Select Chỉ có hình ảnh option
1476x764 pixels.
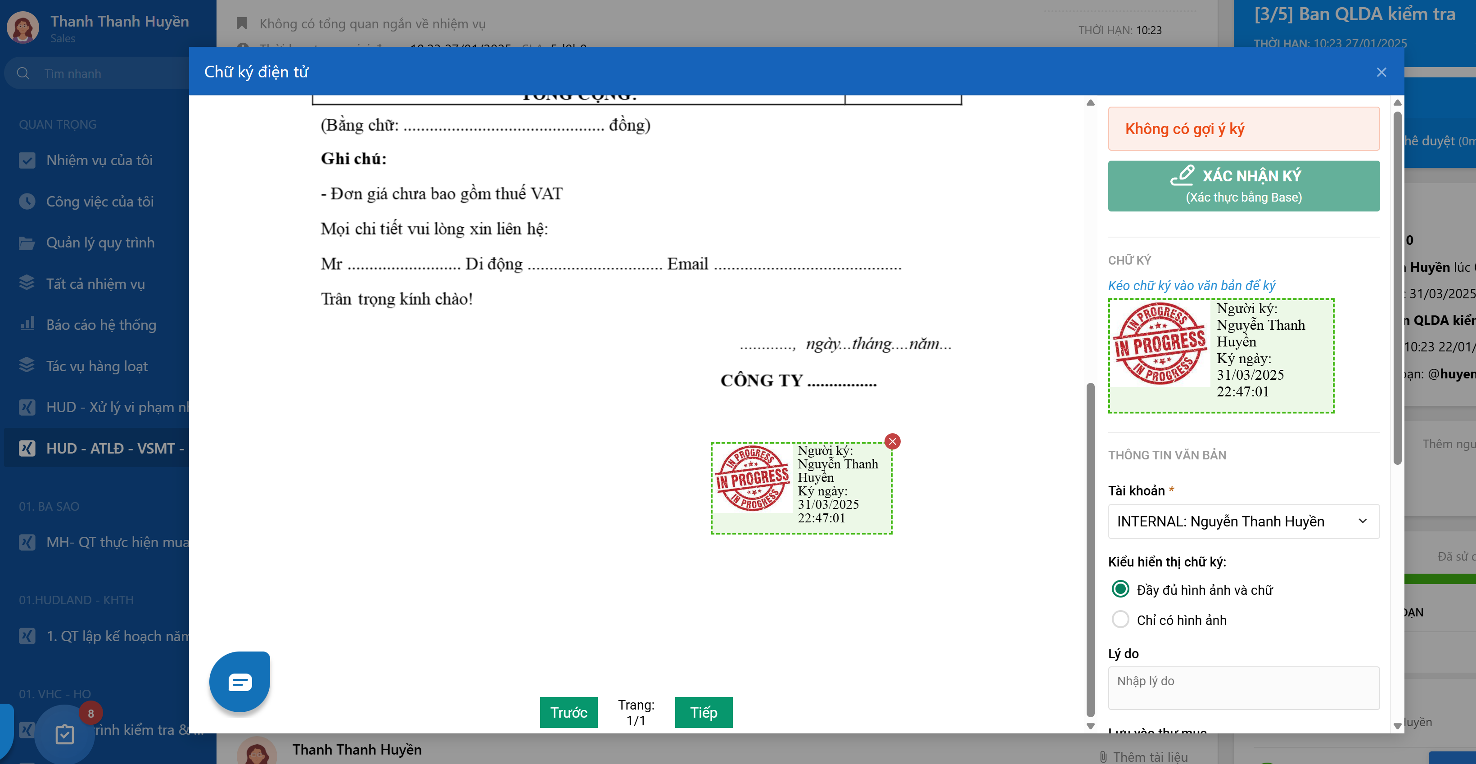(x=1120, y=619)
